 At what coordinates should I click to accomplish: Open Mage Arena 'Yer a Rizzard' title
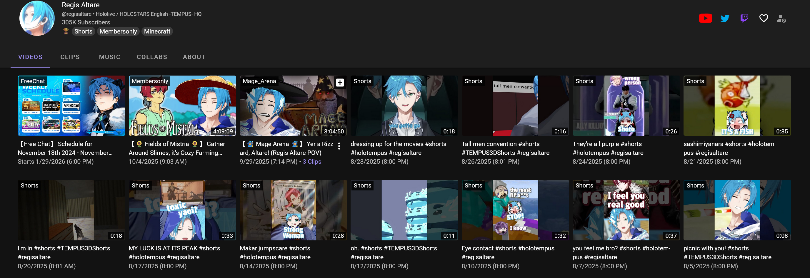coord(287,148)
